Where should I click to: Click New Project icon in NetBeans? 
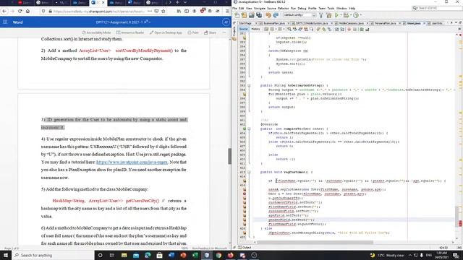point(244,15)
